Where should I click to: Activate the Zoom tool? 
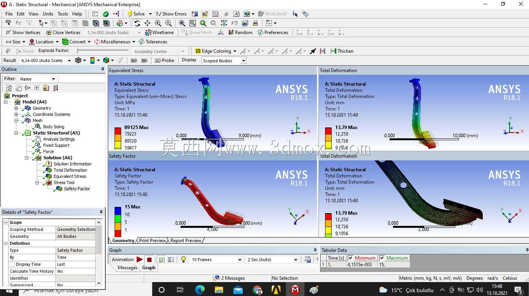pyautogui.click(x=158, y=23)
